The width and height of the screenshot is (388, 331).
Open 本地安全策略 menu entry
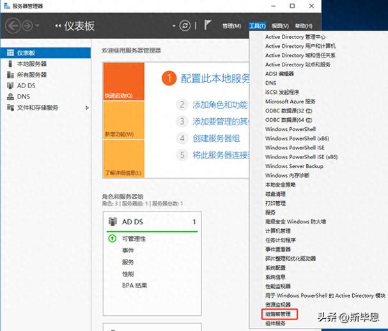coord(281,185)
